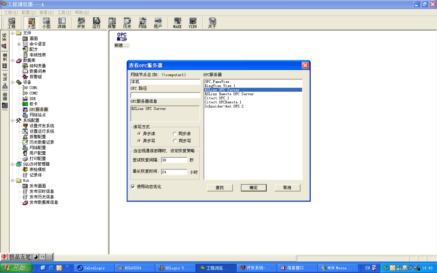Click the 网络节点名 input field

click(165, 82)
